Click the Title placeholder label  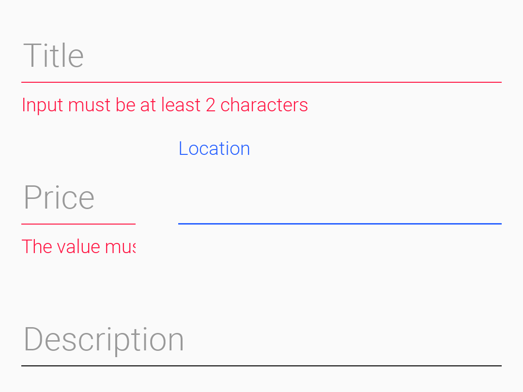click(x=53, y=55)
